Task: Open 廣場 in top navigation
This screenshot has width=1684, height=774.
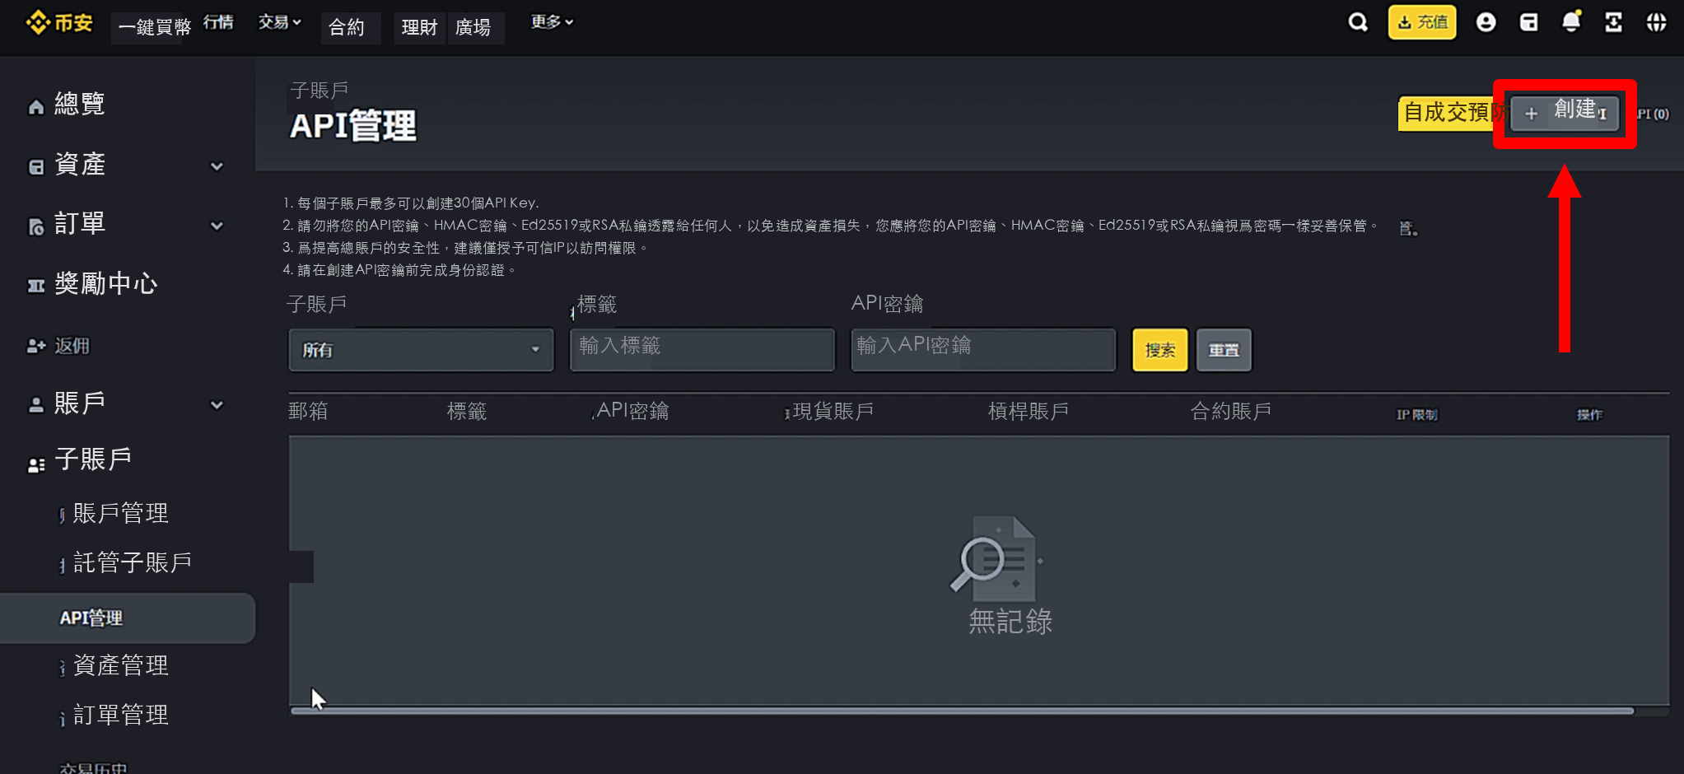Action: click(x=473, y=27)
